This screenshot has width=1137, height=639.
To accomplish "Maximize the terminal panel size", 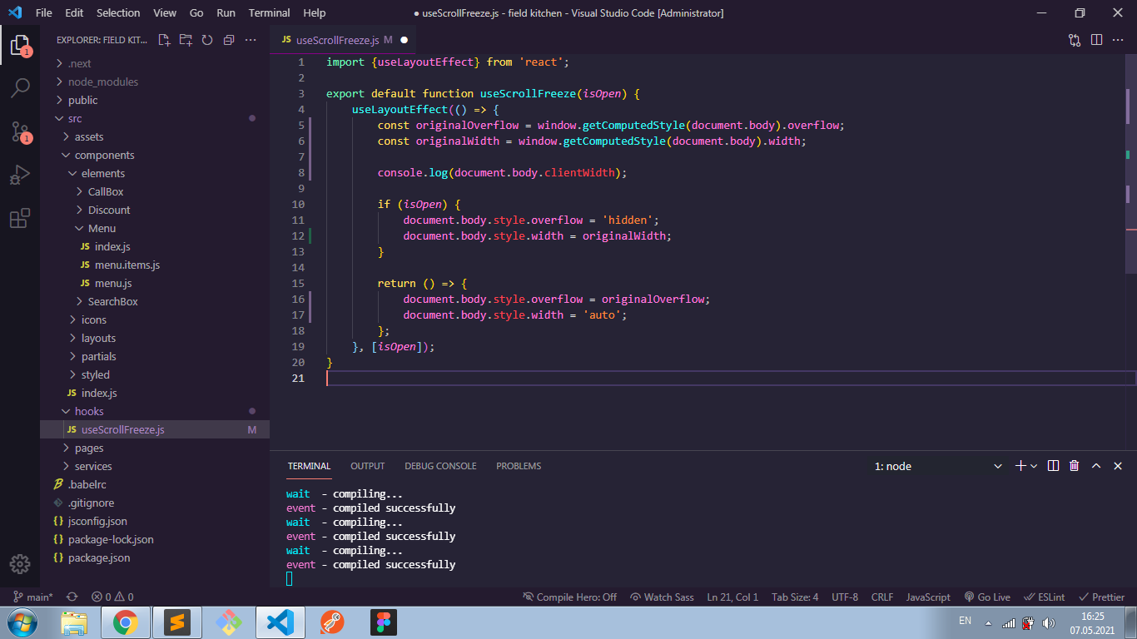I will (x=1096, y=466).
